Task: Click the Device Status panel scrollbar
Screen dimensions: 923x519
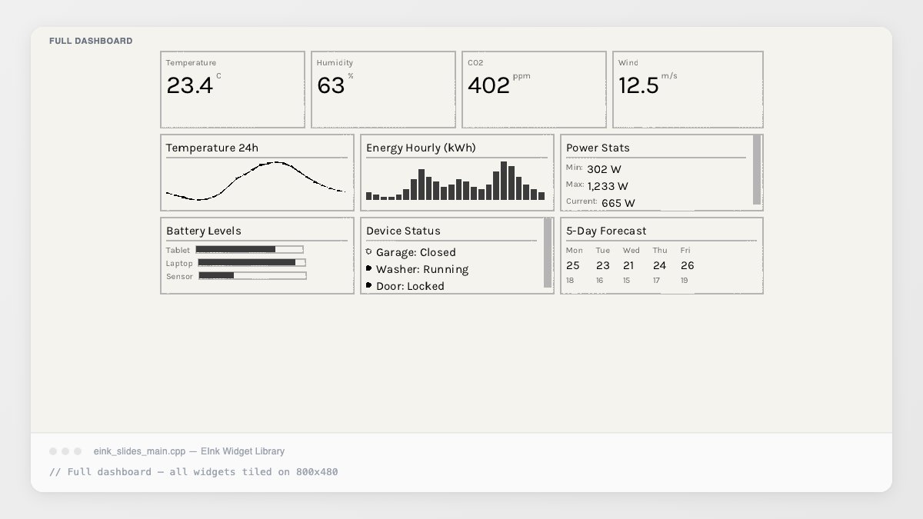Action: coord(548,253)
